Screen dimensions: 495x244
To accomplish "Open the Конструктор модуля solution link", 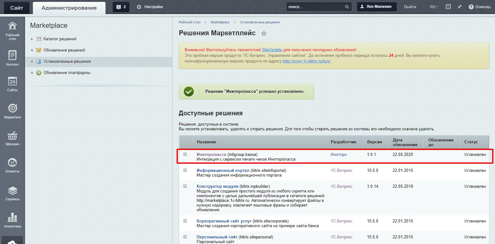I will tap(217, 186).
